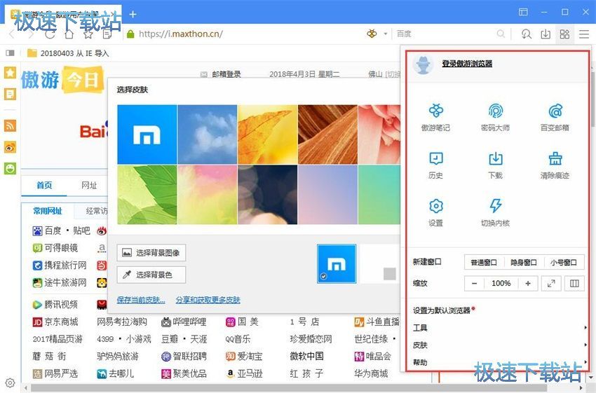Screen dimensions: 596x393
Task: Click the 100% zoom reset value
Action: click(x=501, y=283)
